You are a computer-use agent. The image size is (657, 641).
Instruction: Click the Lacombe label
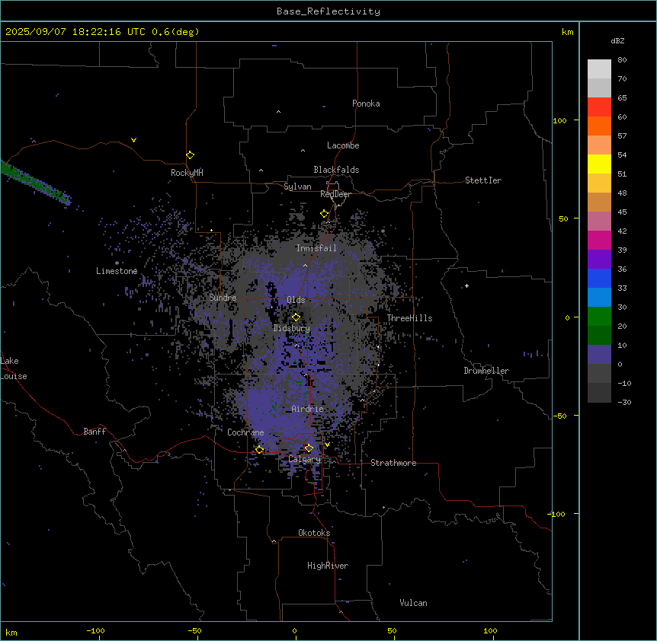point(343,145)
